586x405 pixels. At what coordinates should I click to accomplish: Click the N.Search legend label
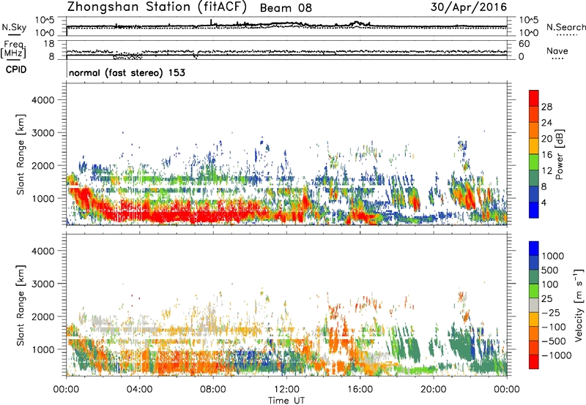pos(565,27)
